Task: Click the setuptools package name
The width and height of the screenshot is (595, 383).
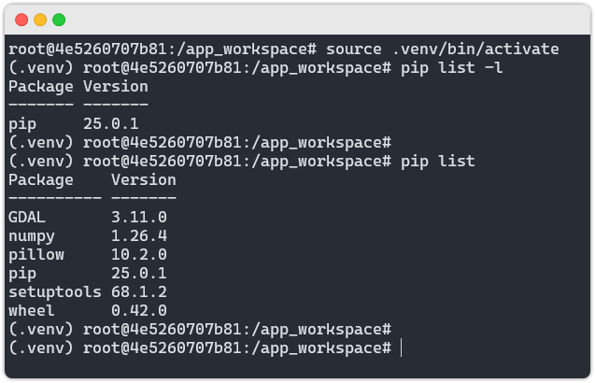Action: coord(55,291)
